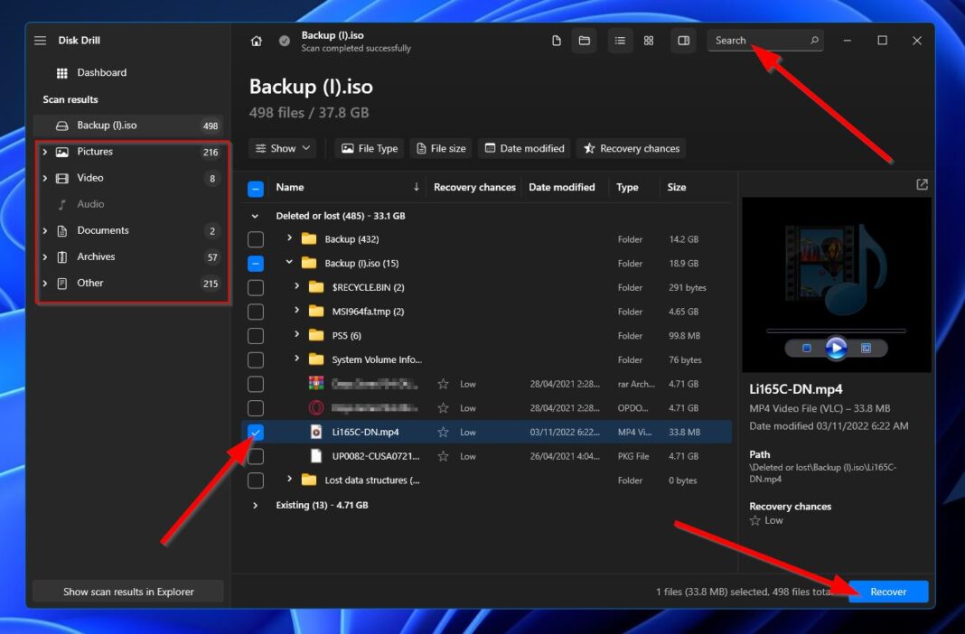This screenshot has height=634, width=965.
Task: Check the UP0082-CUSA0721 file checkbox
Action: pos(256,456)
